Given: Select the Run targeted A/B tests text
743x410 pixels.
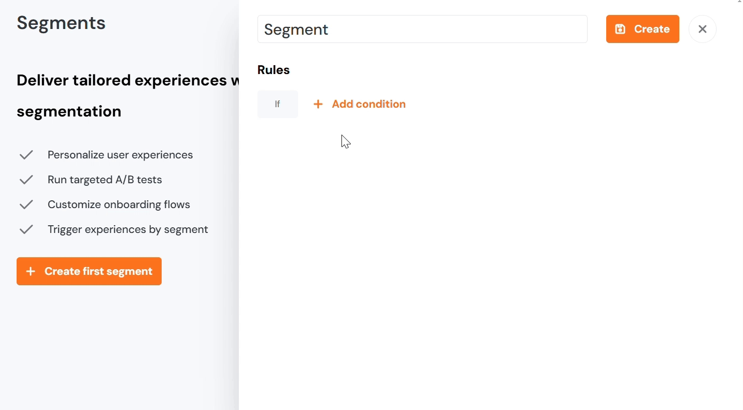Looking at the screenshot, I should point(105,180).
